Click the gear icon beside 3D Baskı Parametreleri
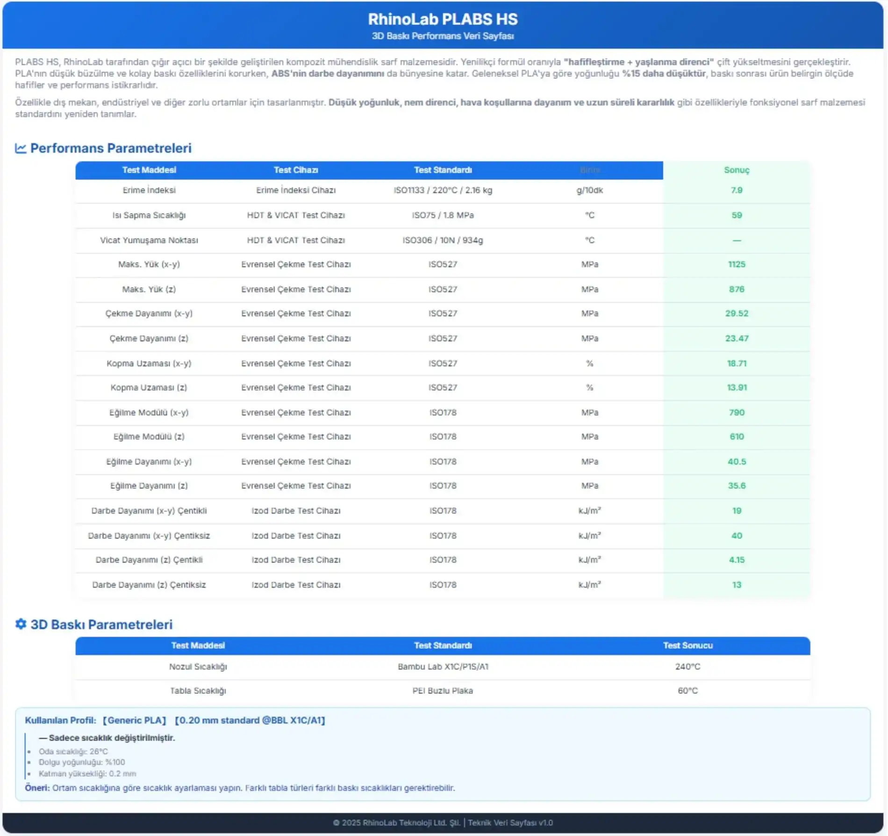The height and width of the screenshot is (836, 888). (21, 624)
